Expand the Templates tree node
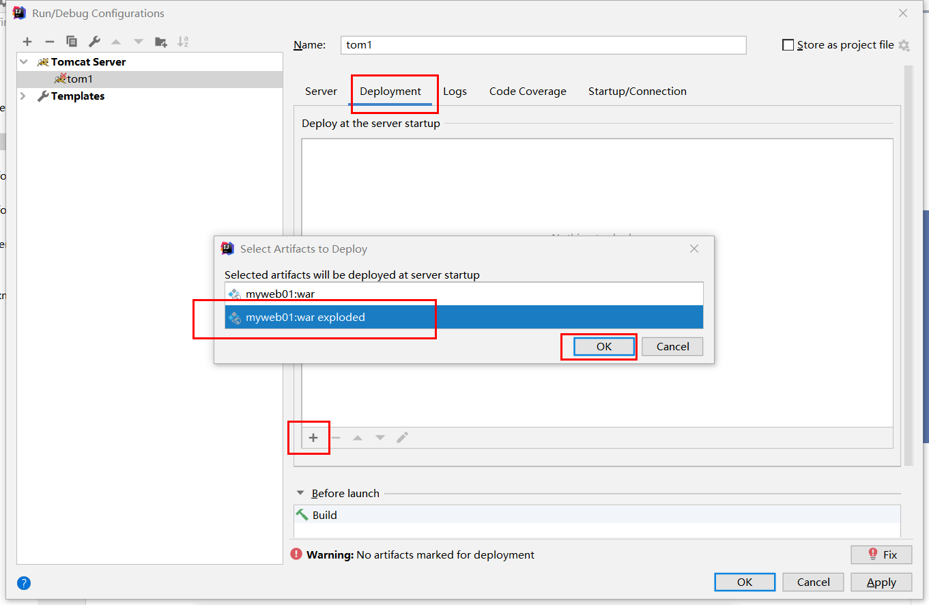Screen dimensions: 929x605 click(24, 96)
